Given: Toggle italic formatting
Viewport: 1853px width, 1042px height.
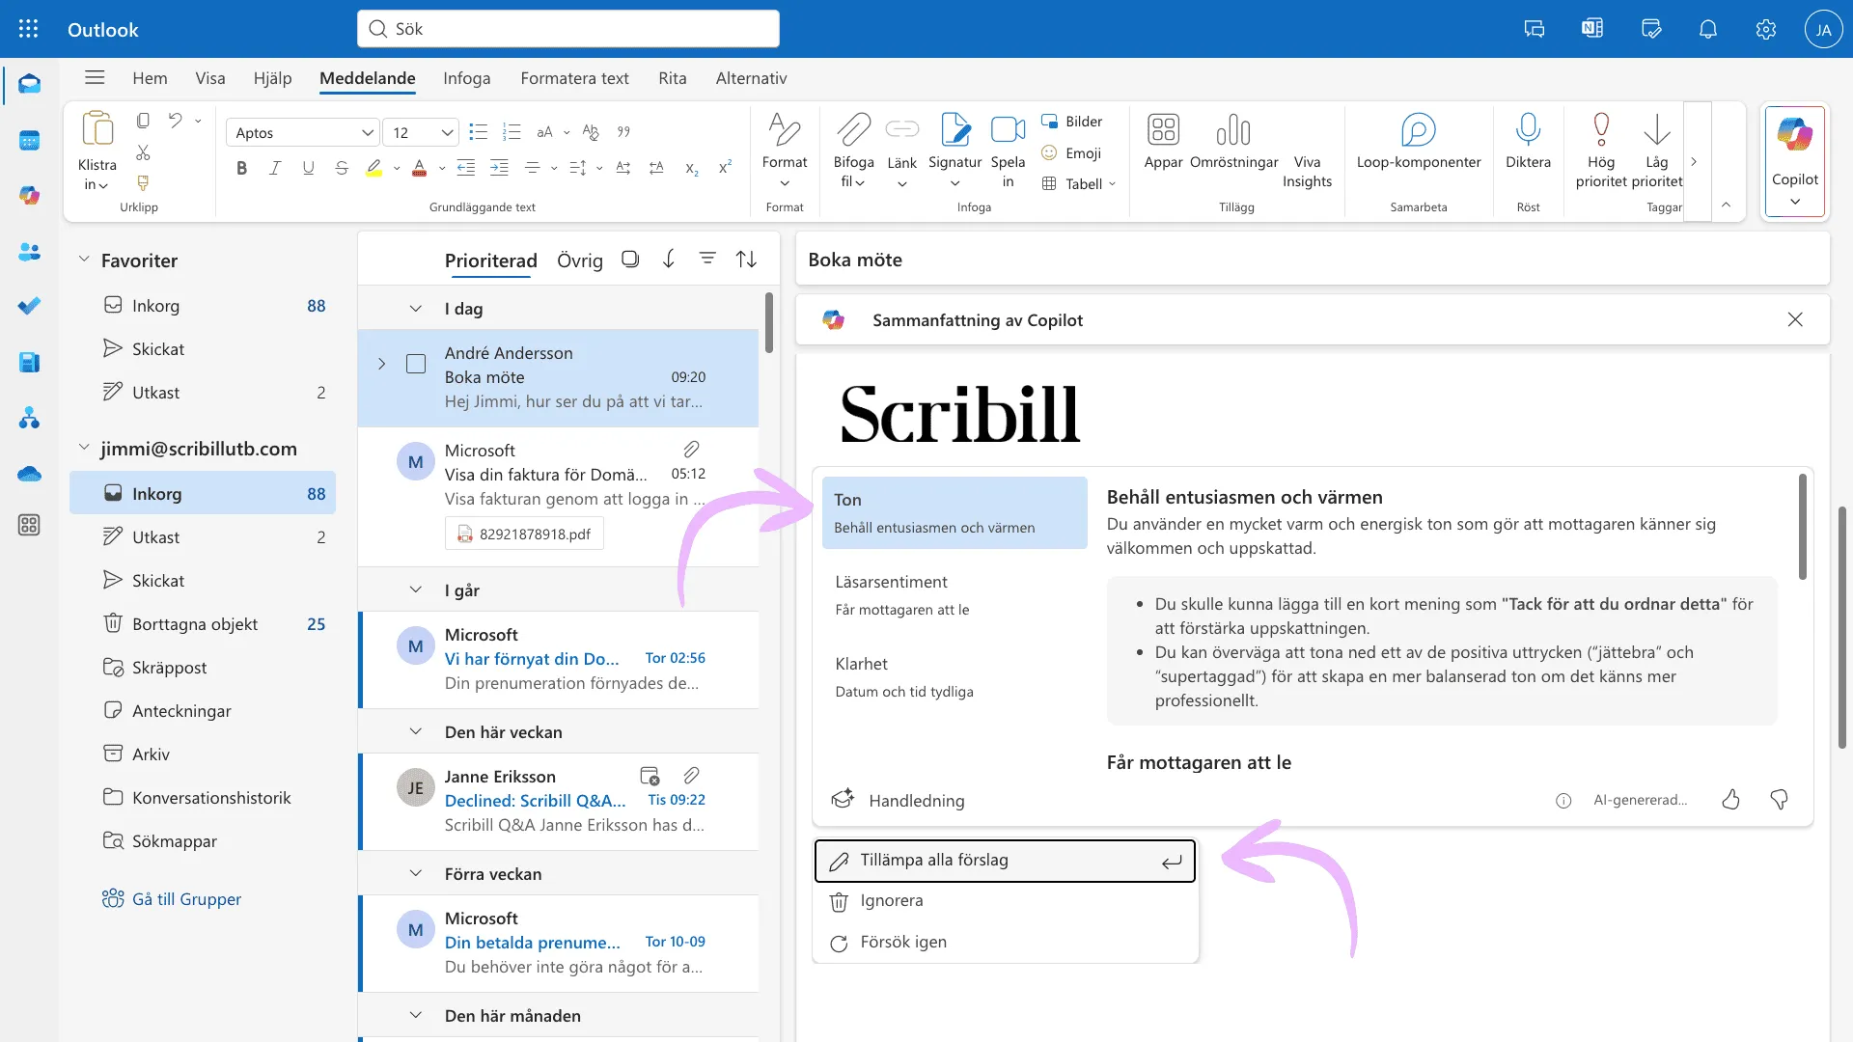Looking at the screenshot, I should (x=275, y=168).
